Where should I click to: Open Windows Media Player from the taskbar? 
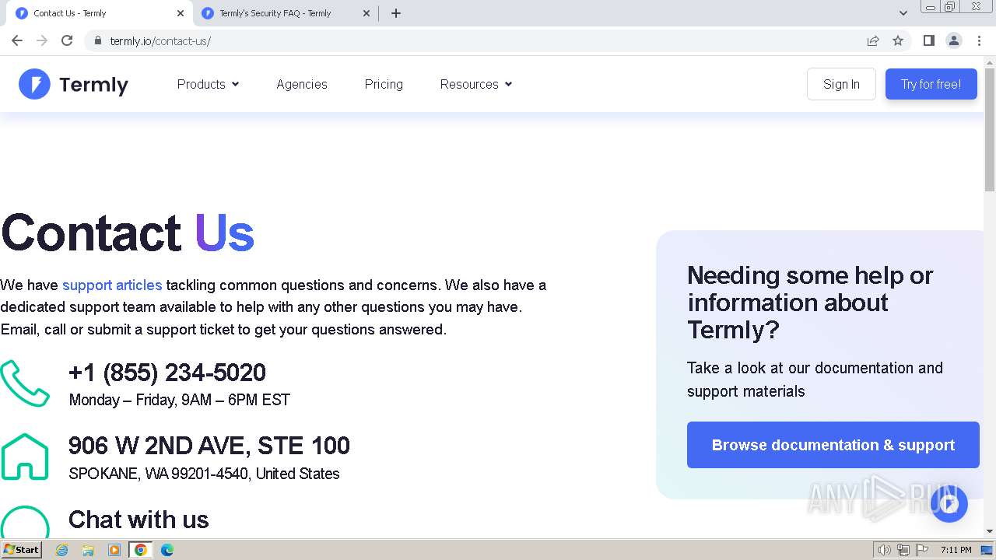tap(114, 550)
